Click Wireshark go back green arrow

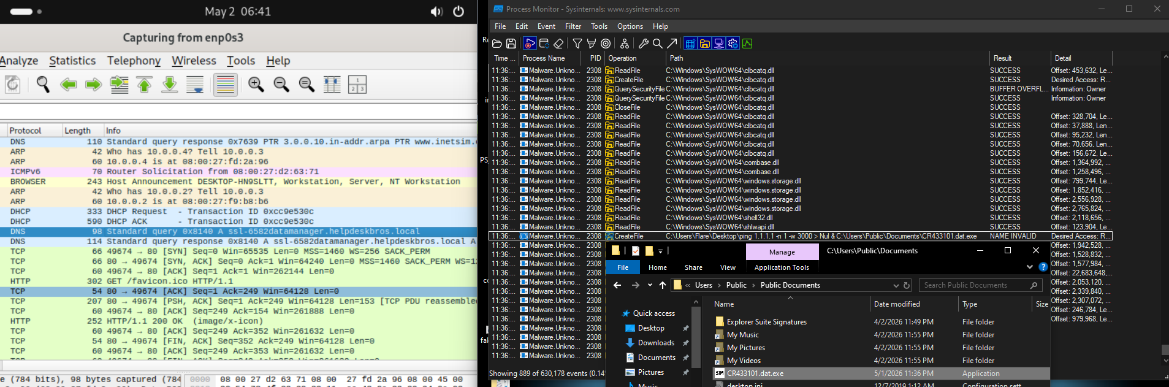[68, 84]
